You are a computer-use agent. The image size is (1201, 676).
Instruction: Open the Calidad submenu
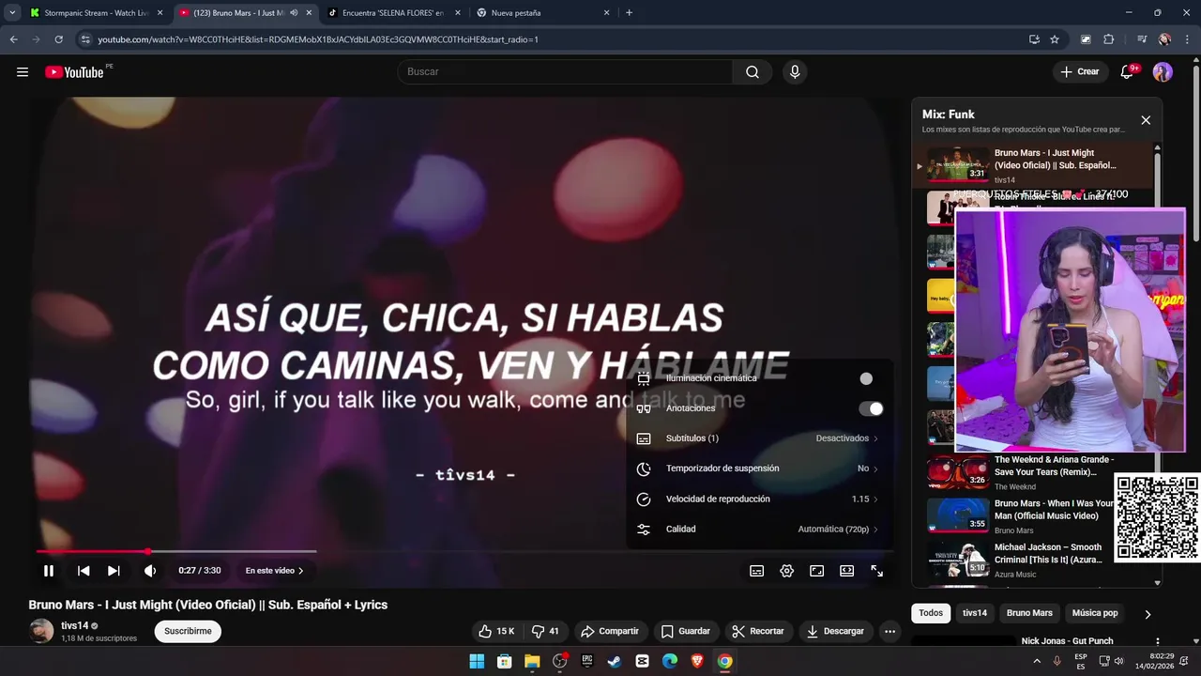pos(758,530)
